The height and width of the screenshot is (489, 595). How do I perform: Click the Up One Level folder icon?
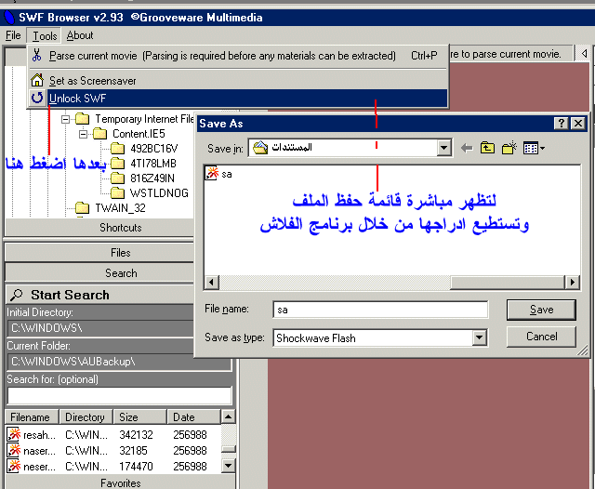point(487,148)
